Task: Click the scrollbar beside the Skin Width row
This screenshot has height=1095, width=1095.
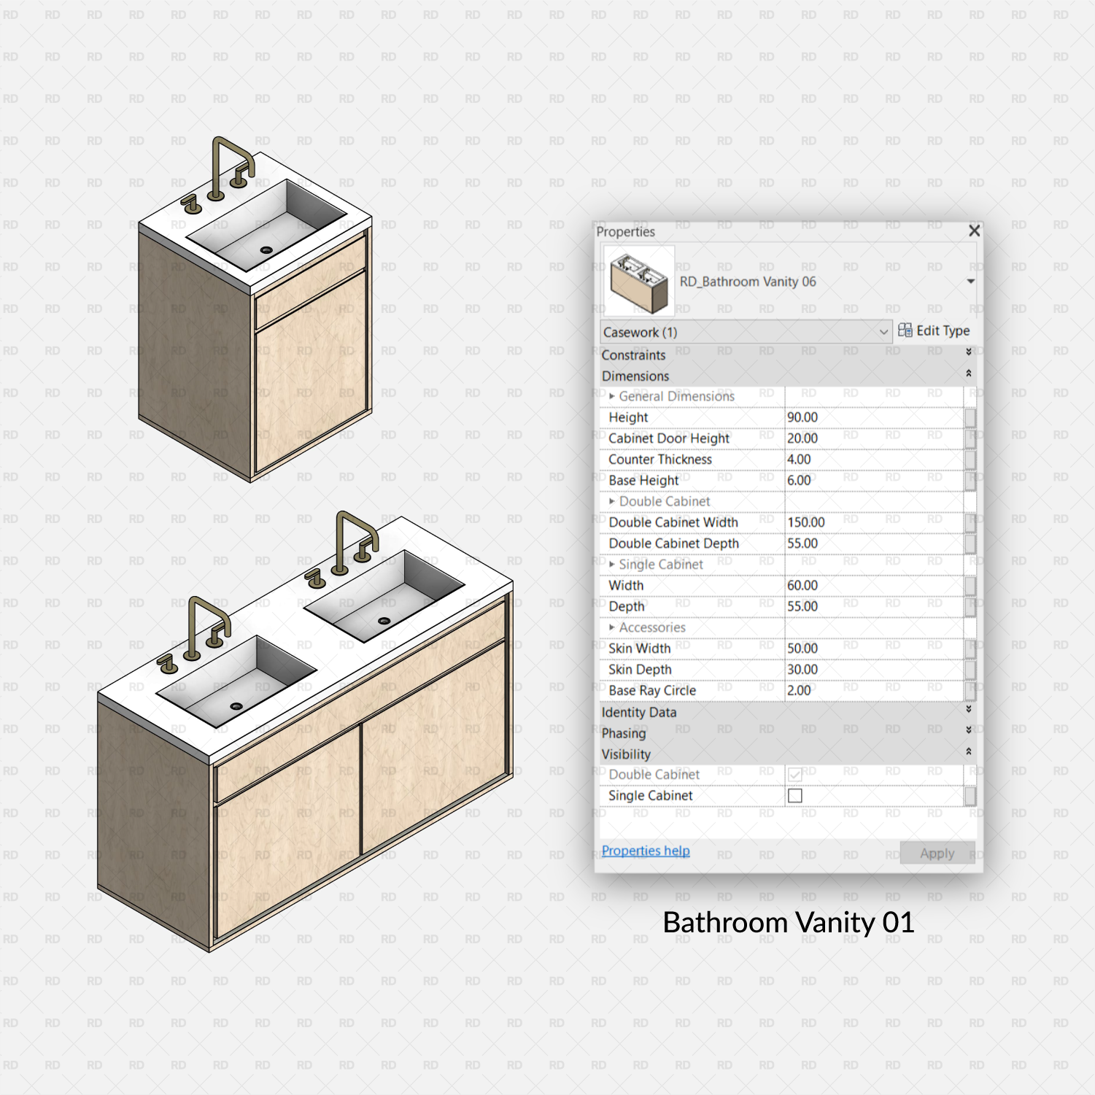Action: pos(970,649)
